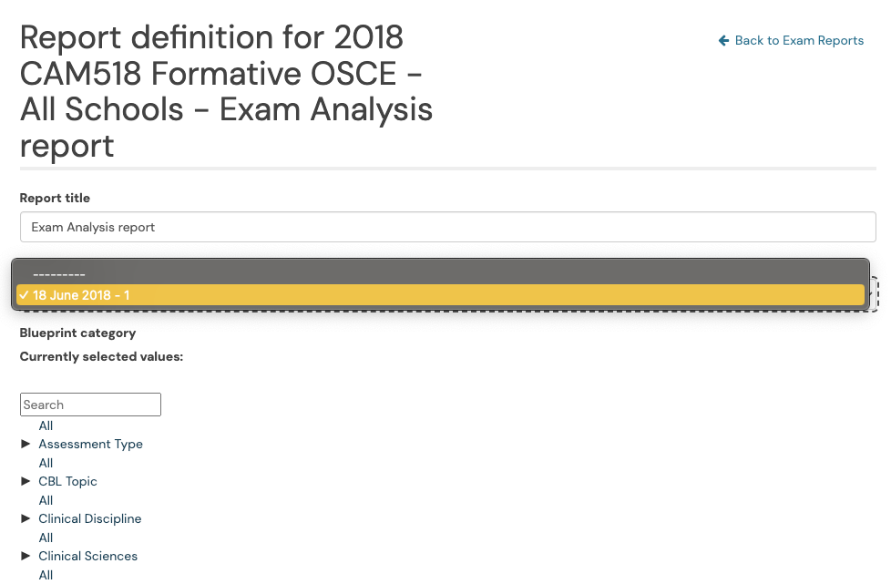
Task: Choose 18 June 2018 - 1 option
Action: pos(440,295)
